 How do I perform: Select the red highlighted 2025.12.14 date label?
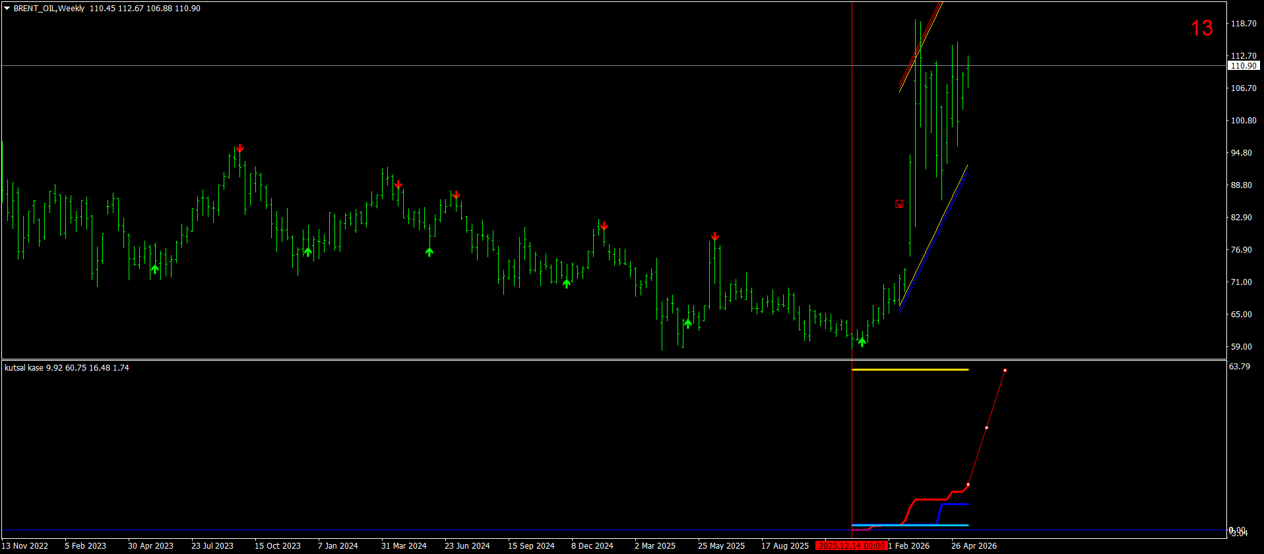[851, 545]
